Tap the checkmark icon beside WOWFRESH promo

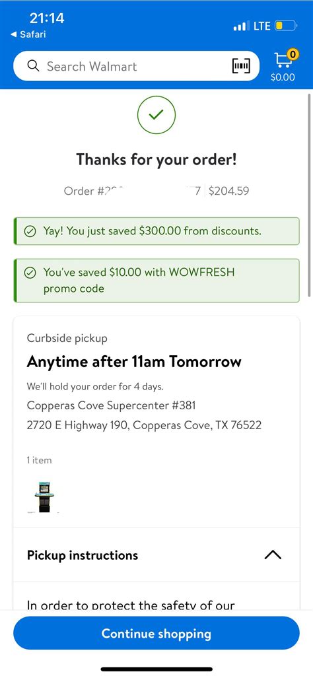tap(30, 273)
